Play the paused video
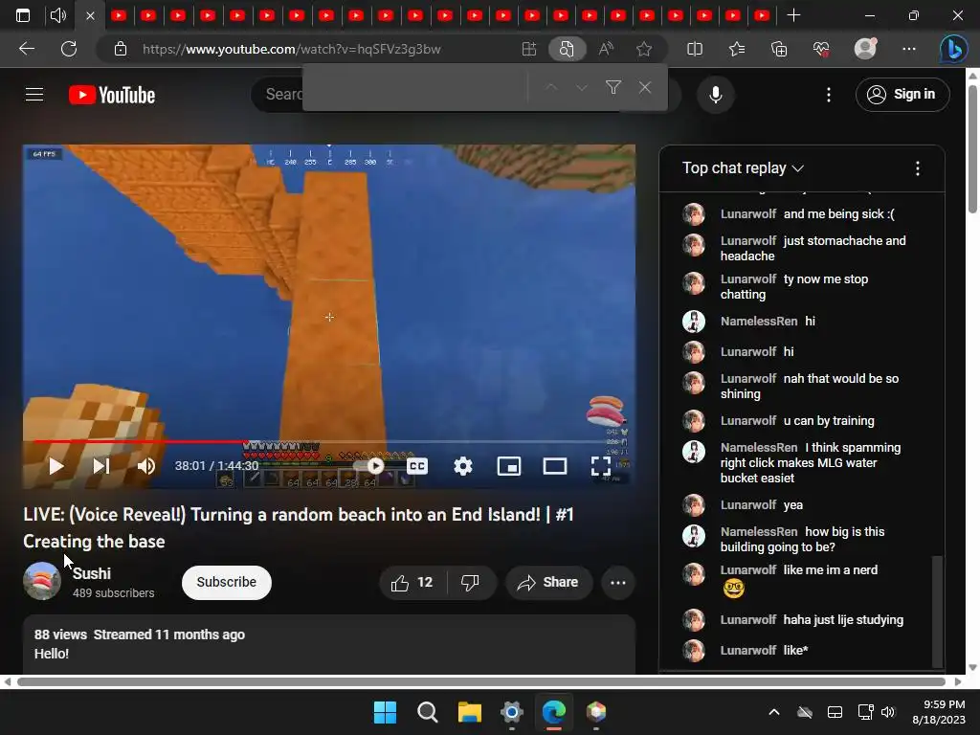The image size is (980, 735). pyautogui.click(x=56, y=466)
